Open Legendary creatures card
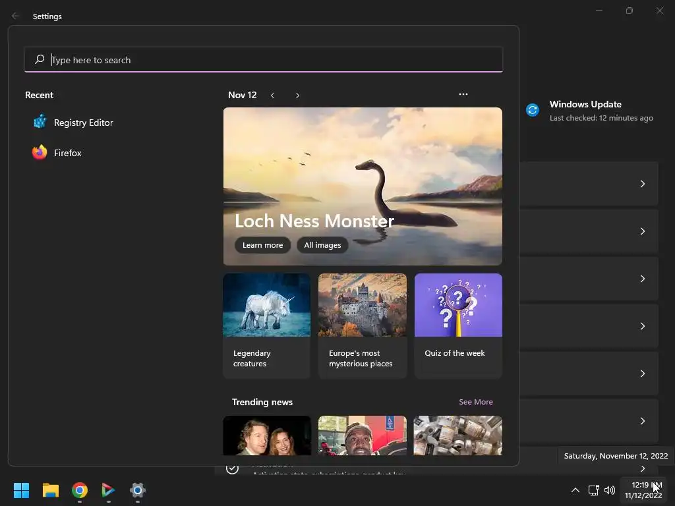675x506 pixels. pyautogui.click(x=266, y=325)
